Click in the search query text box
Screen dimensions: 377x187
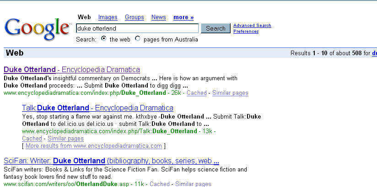(137, 28)
